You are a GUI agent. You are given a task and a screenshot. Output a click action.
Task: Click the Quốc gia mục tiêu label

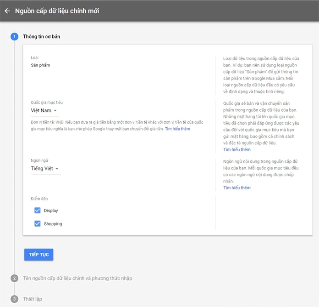[47, 102]
